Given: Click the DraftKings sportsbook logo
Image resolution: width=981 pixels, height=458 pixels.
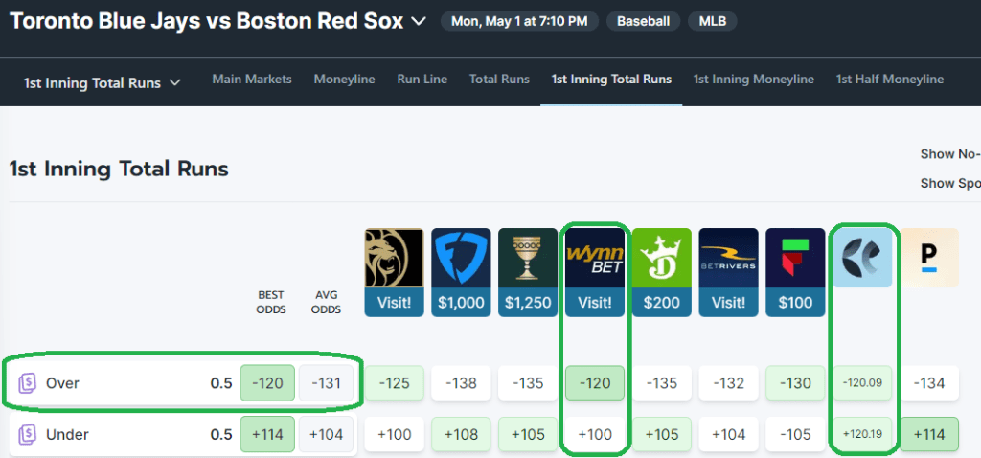Looking at the screenshot, I should tap(662, 259).
